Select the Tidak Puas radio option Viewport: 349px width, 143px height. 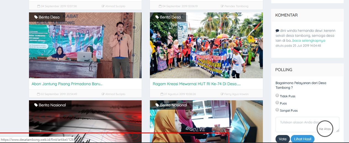277,96
